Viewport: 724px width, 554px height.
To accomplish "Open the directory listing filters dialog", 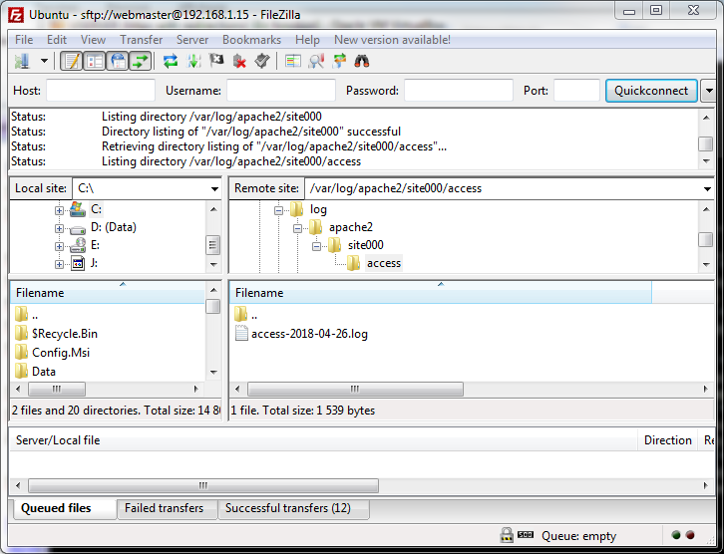I will (x=293, y=61).
